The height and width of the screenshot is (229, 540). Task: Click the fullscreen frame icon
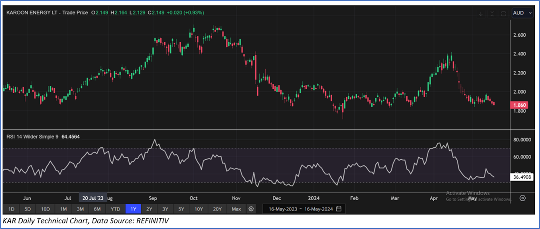point(503,13)
